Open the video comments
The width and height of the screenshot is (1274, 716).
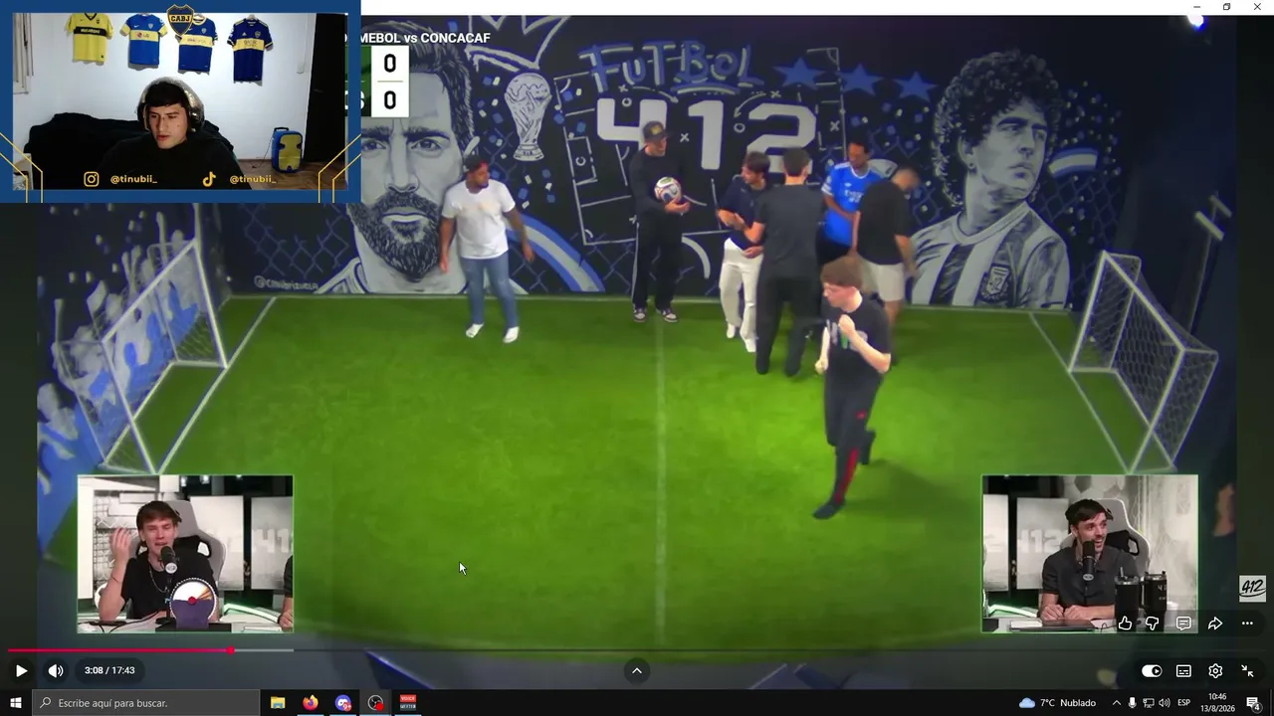pyautogui.click(x=1183, y=624)
